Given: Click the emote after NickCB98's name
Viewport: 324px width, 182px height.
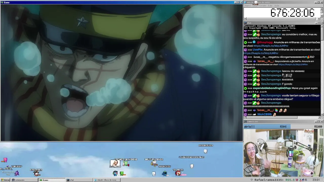Looking at the screenshot, I should tap(275, 115).
